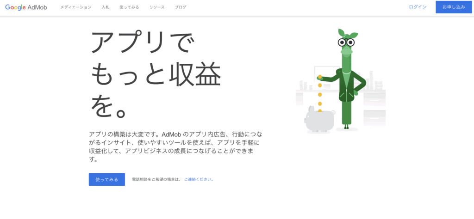Click the Google AdMob logo
Image resolution: width=474 pixels, height=219 pixels.
[28, 7]
